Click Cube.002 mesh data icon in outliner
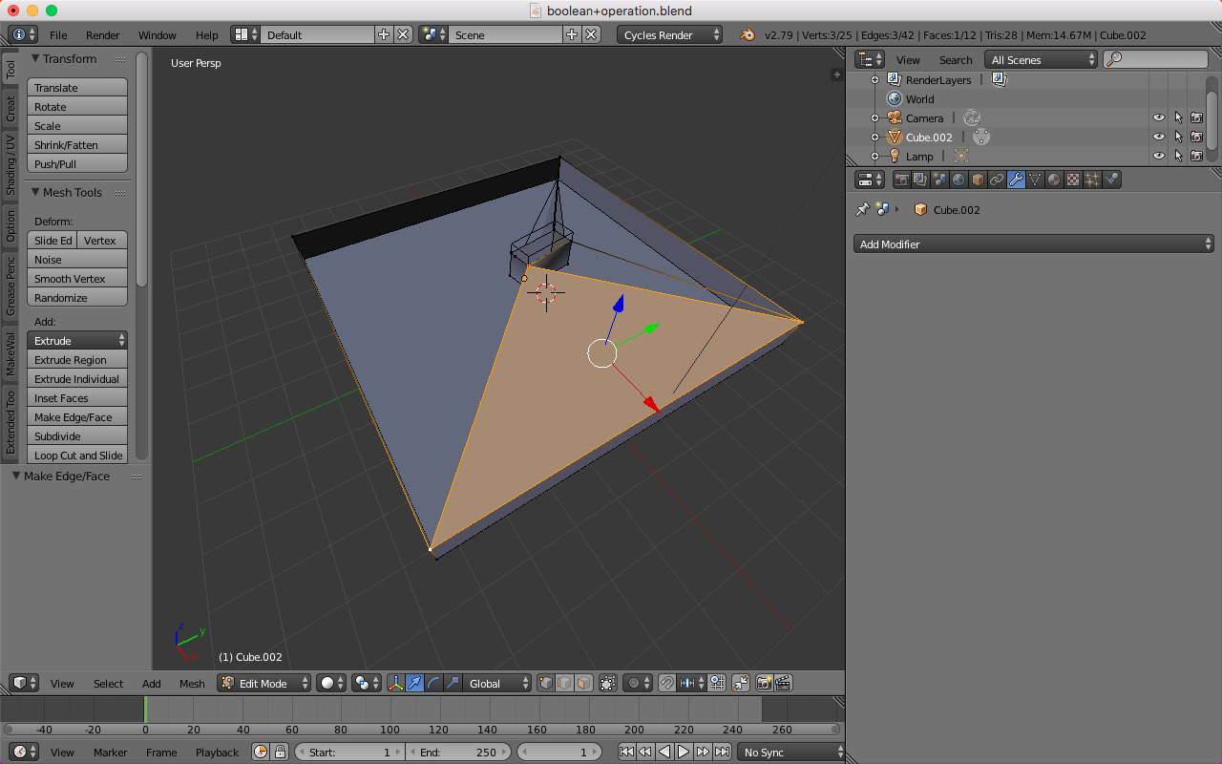This screenshot has height=764, width=1222. 980,137
